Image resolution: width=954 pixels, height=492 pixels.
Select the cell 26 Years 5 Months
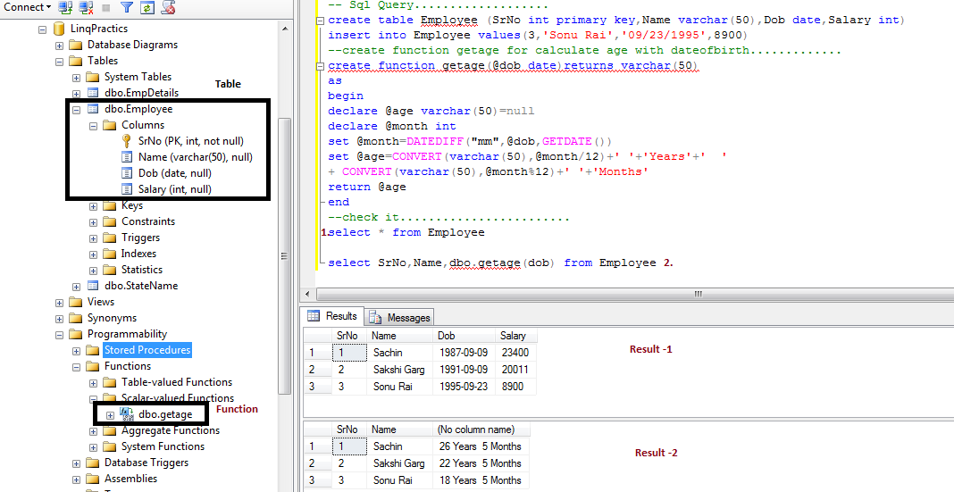tap(481, 446)
